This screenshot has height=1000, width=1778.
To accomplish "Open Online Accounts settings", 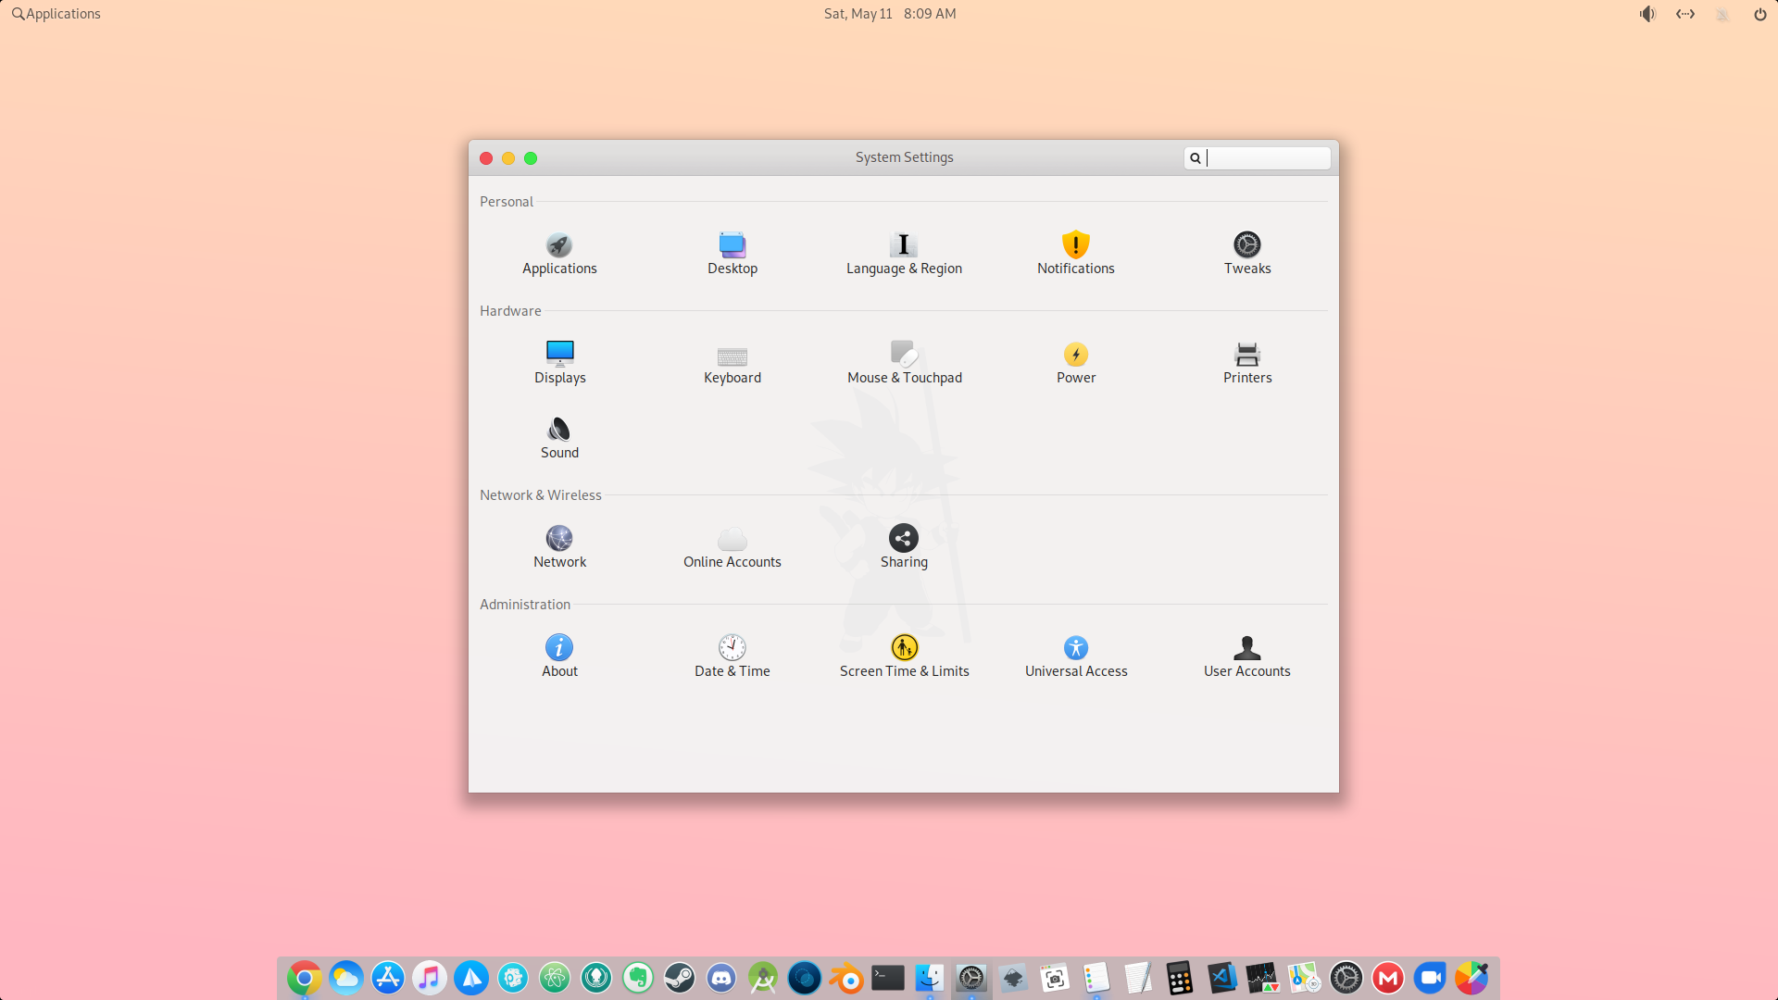I will (x=732, y=545).
